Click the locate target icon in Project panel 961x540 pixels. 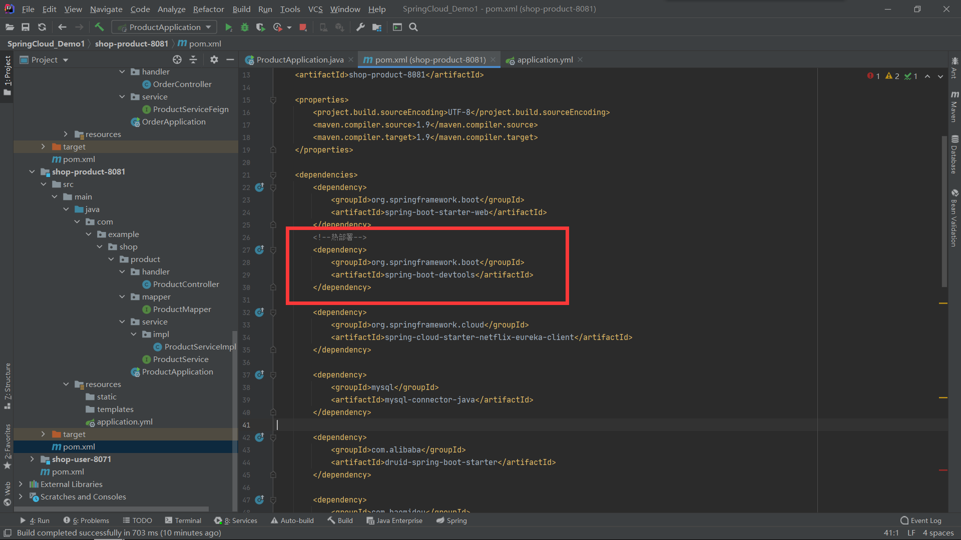coord(177,60)
